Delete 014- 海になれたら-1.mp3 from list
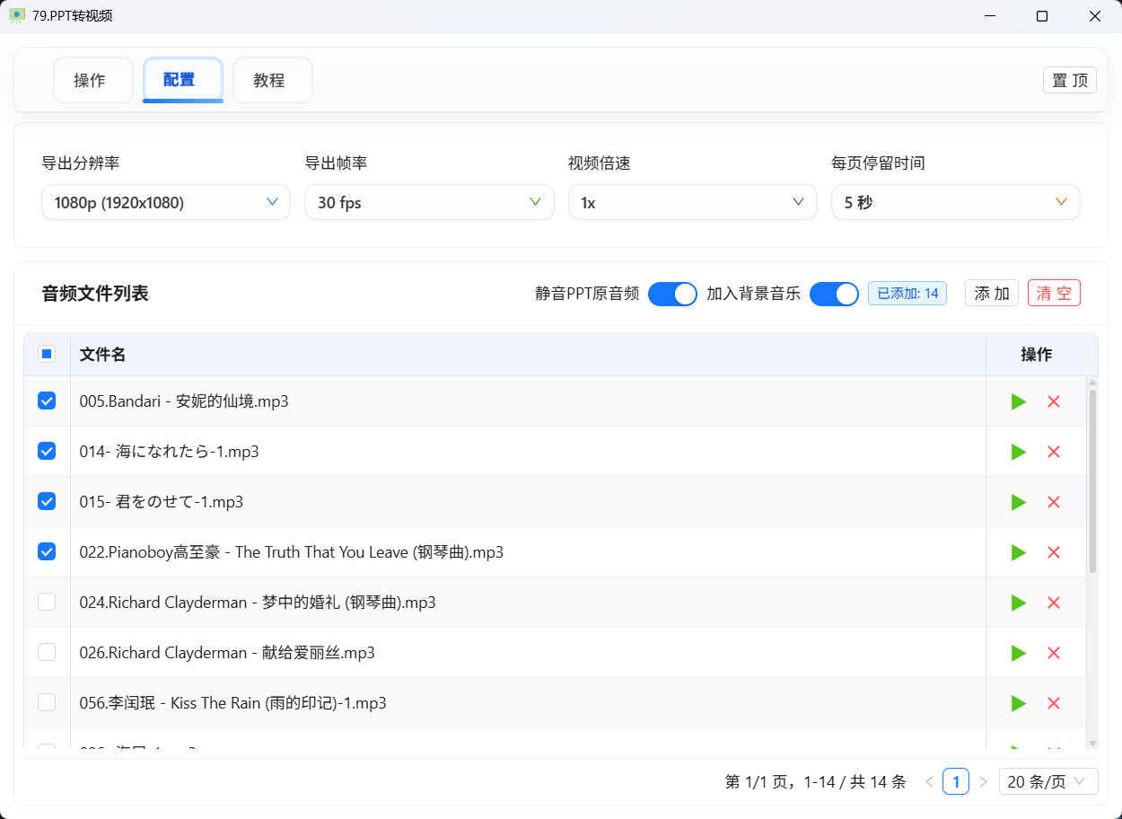Screen dimensions: 1122x819 click(1054, 452)
